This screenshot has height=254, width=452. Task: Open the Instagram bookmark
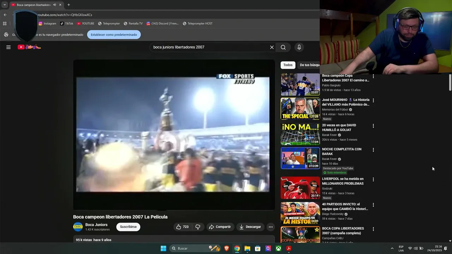coord(47,24)
